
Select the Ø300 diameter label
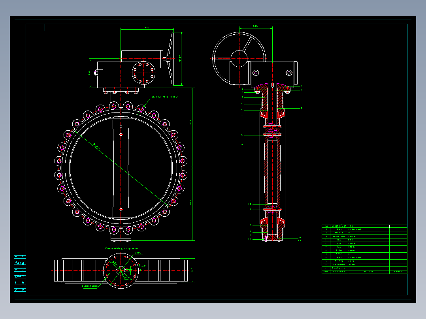(x=138, y=253)
